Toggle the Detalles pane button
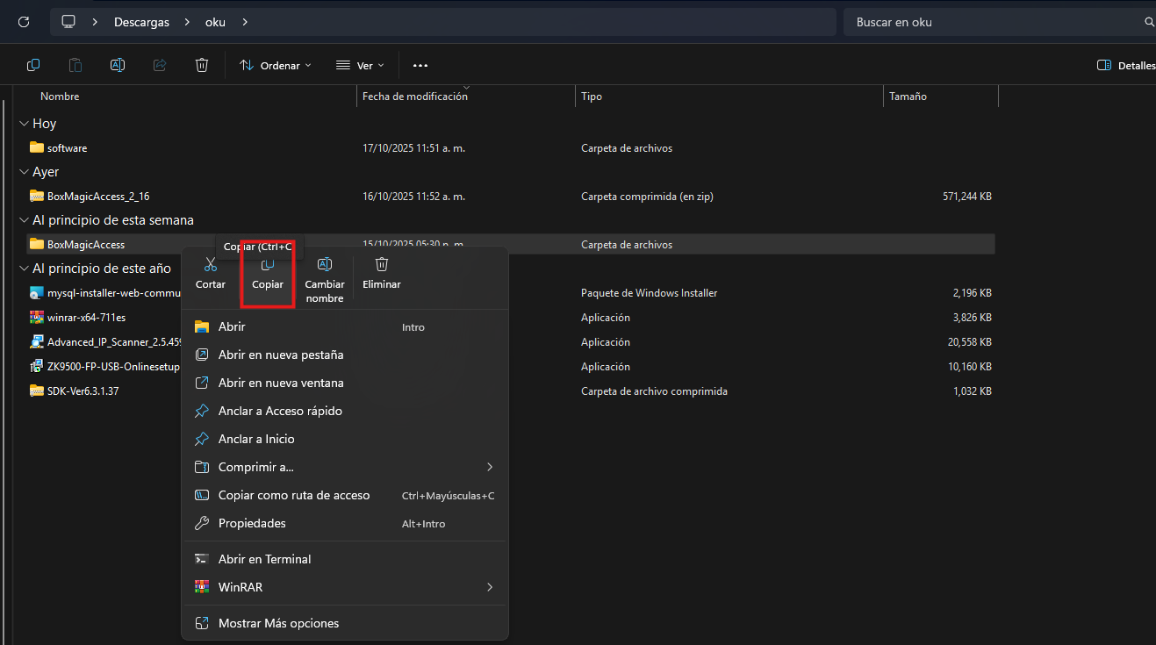 [x=1126, y=65]
